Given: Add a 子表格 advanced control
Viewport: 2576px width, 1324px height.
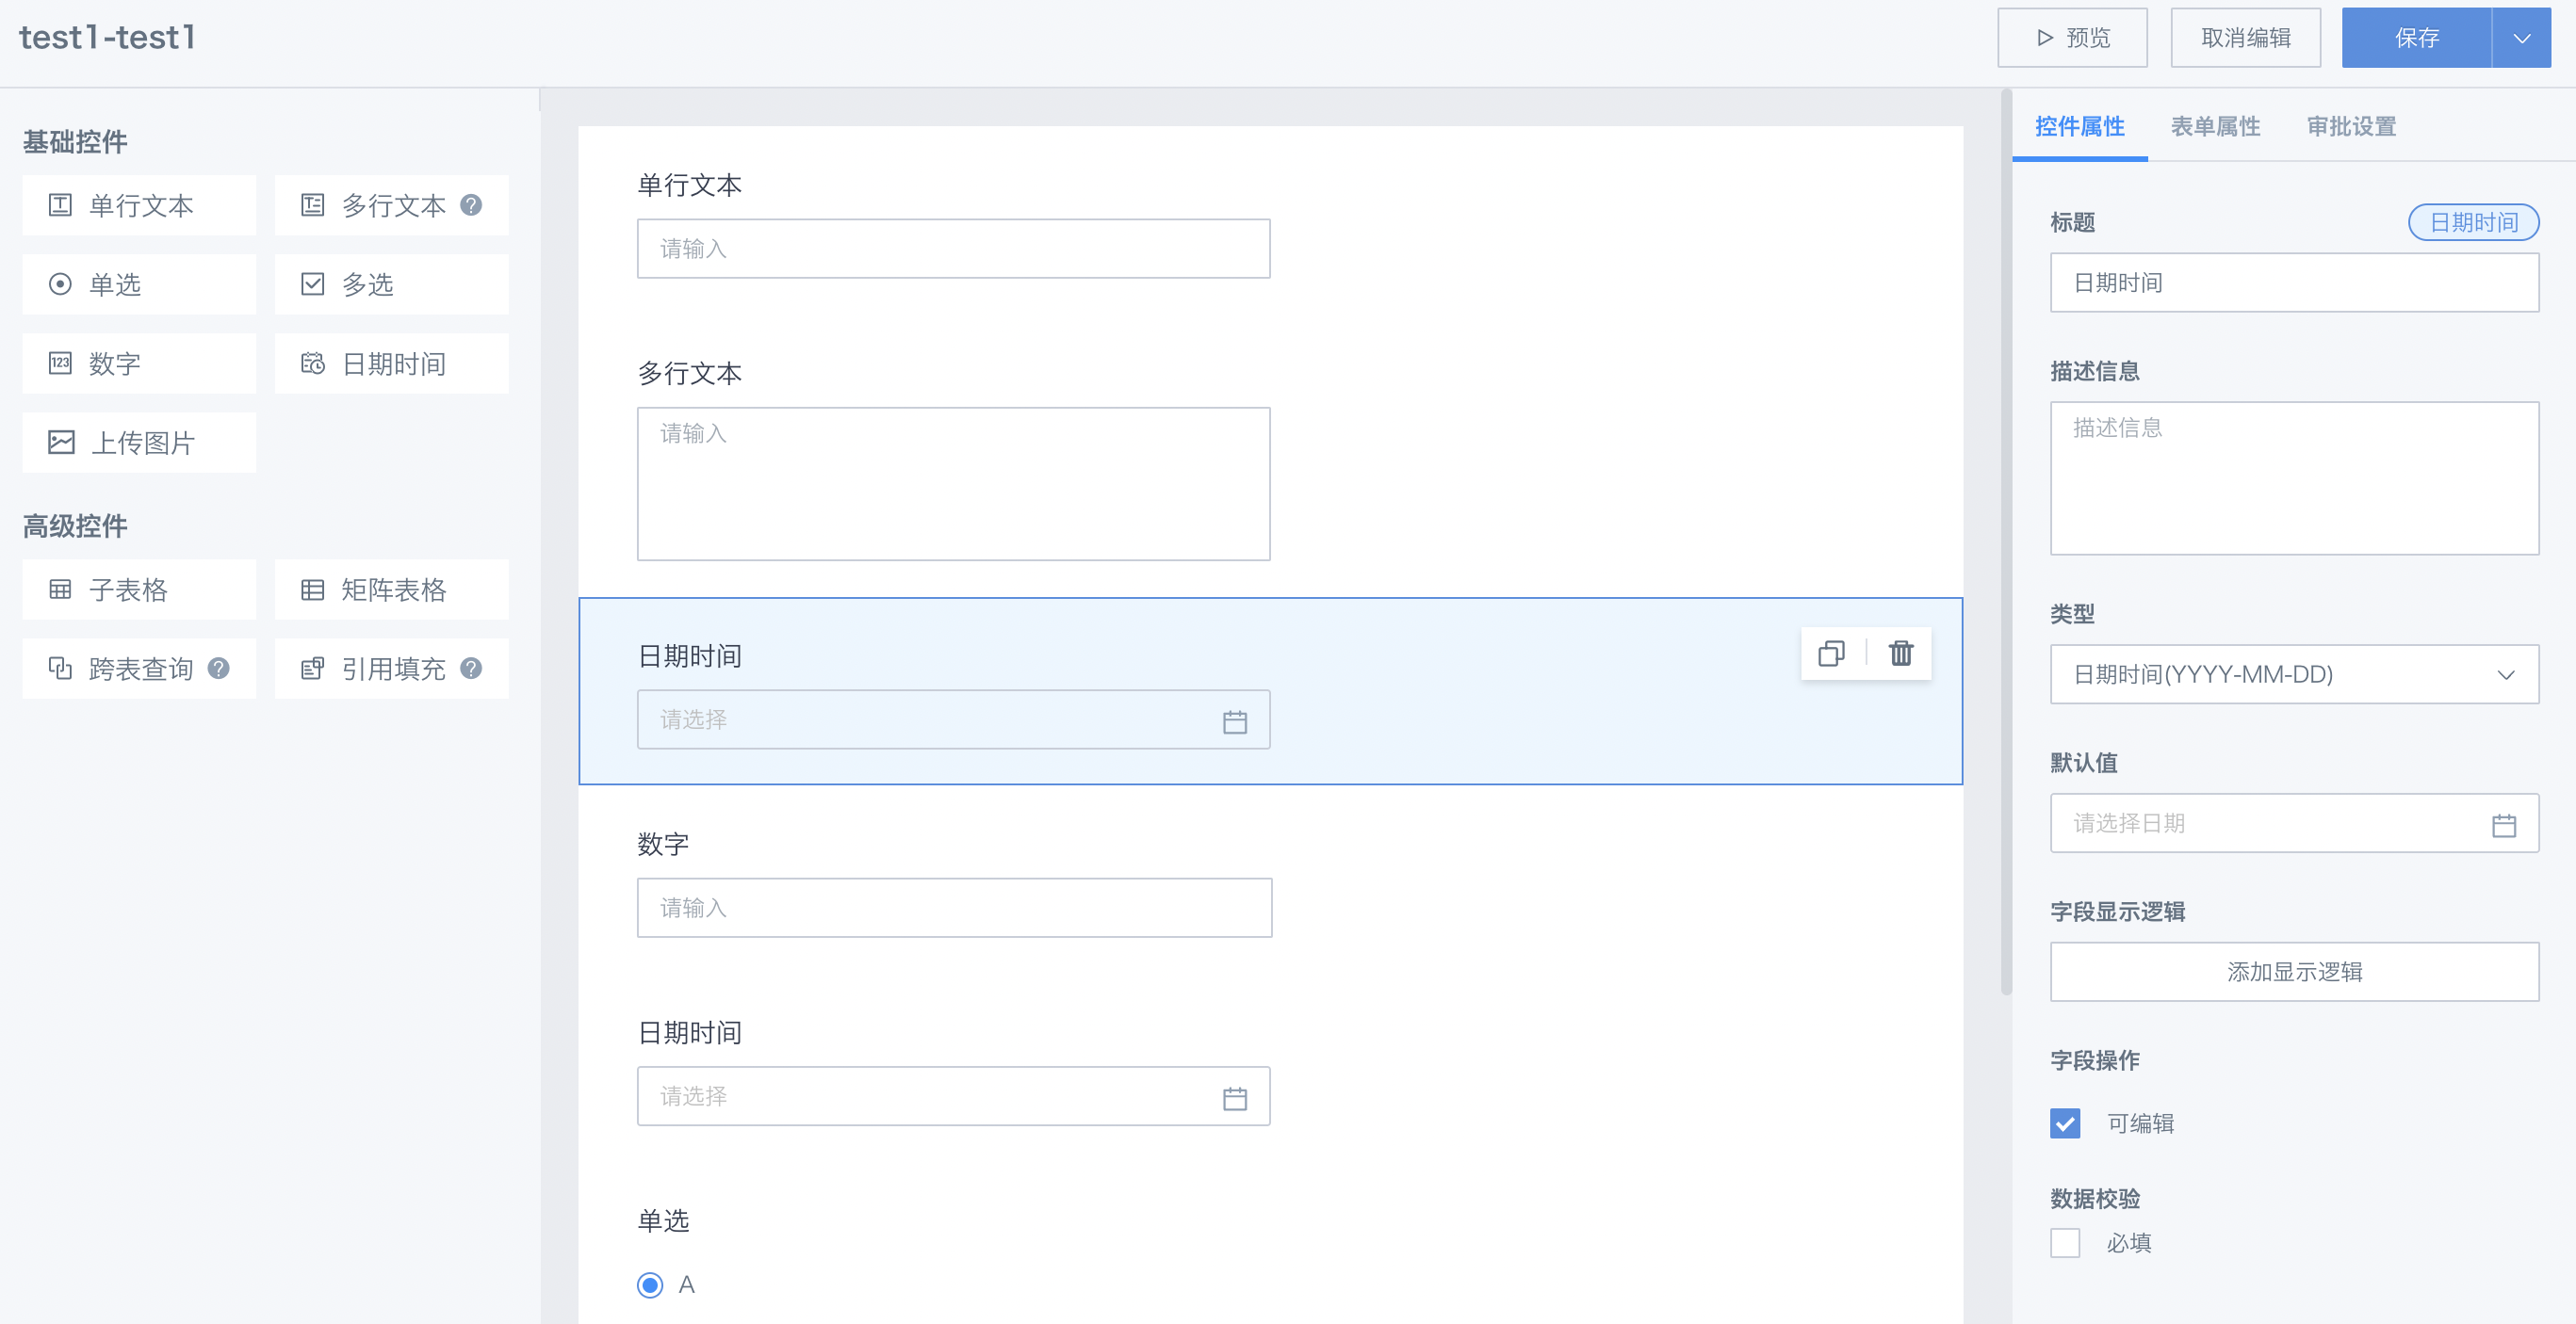Looking at the screenshot, I should (139, 589).
